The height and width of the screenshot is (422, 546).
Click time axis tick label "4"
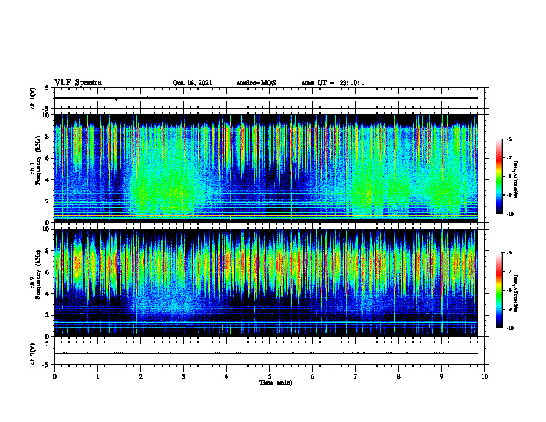point(227,376)
